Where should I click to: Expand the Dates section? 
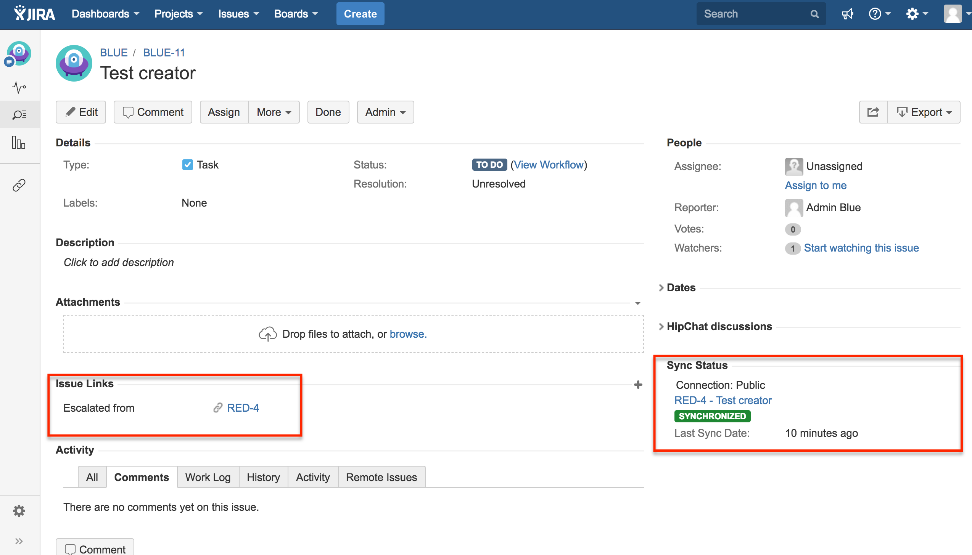(681, 288)
